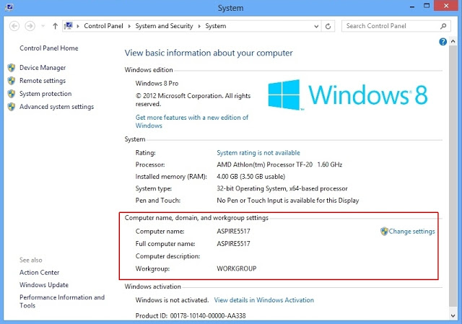
Task: Expand the chevron before Control Panel breadcrumb
Action: point(78,26)
